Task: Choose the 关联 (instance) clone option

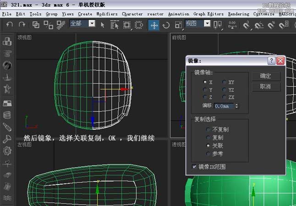Action: tap(208, 145)
